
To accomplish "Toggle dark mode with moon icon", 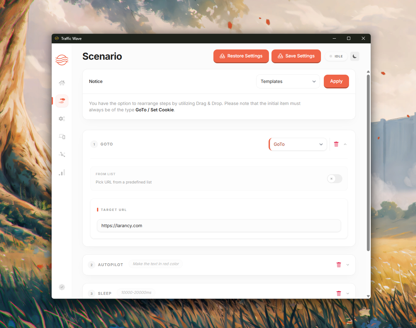I will click(x=355, y=56).
